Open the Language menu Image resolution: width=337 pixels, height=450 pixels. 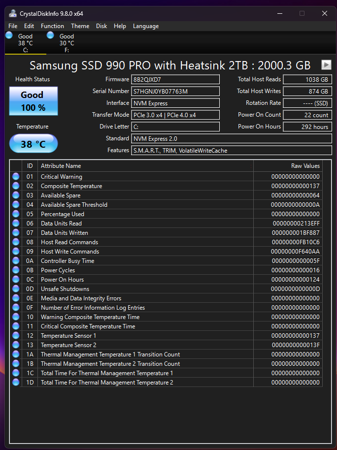click(x=146, y=26)
